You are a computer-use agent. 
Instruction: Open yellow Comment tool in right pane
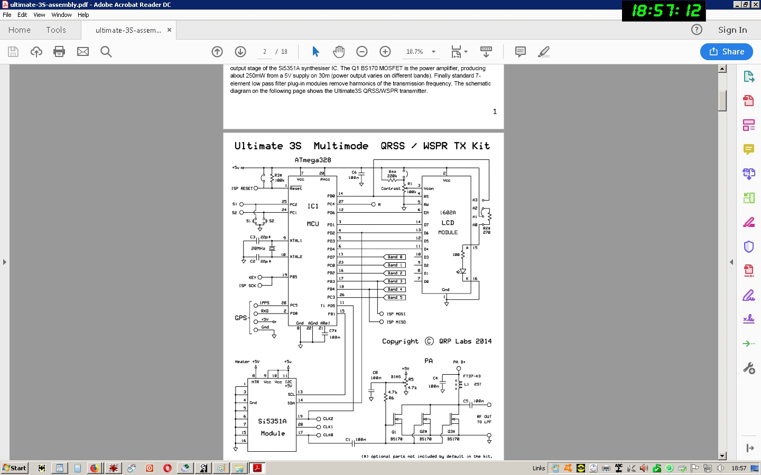[x=749, y=149]
